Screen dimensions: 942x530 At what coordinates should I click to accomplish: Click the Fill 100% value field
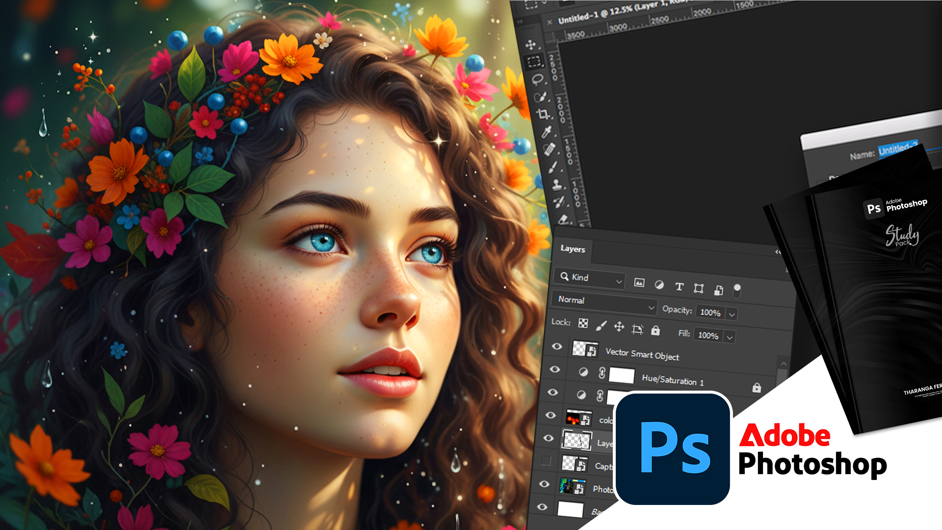[x=708, y=336]
